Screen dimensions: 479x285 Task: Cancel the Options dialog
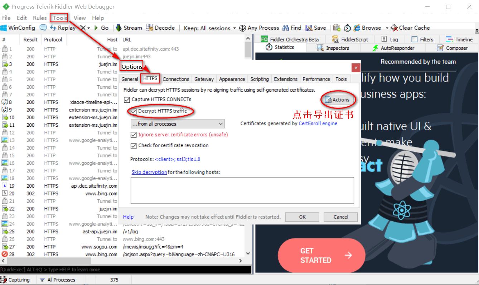click(x=341, y=217)
